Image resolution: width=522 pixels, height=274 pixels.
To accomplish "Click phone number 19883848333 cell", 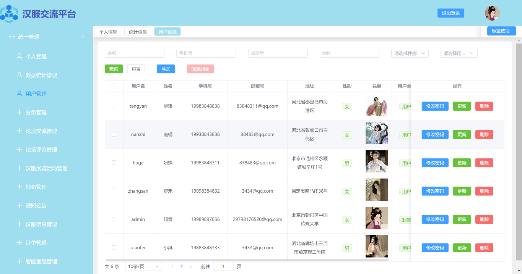I will coord(205,247).
